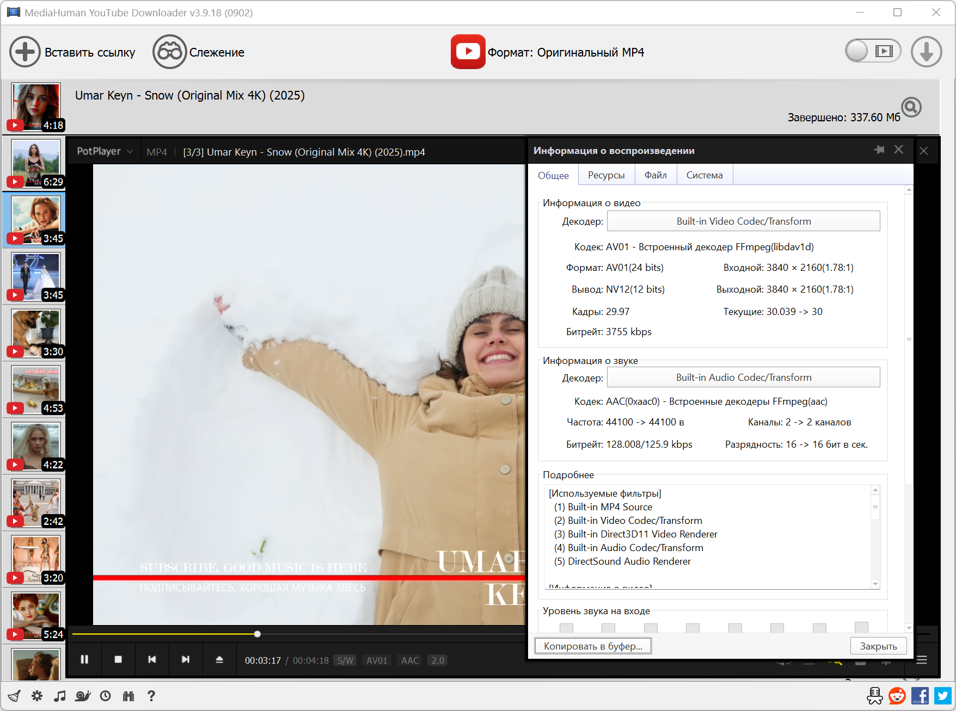Locate downloaded file with magnifier icon
The image size is (956, 711).
[911, 107]
